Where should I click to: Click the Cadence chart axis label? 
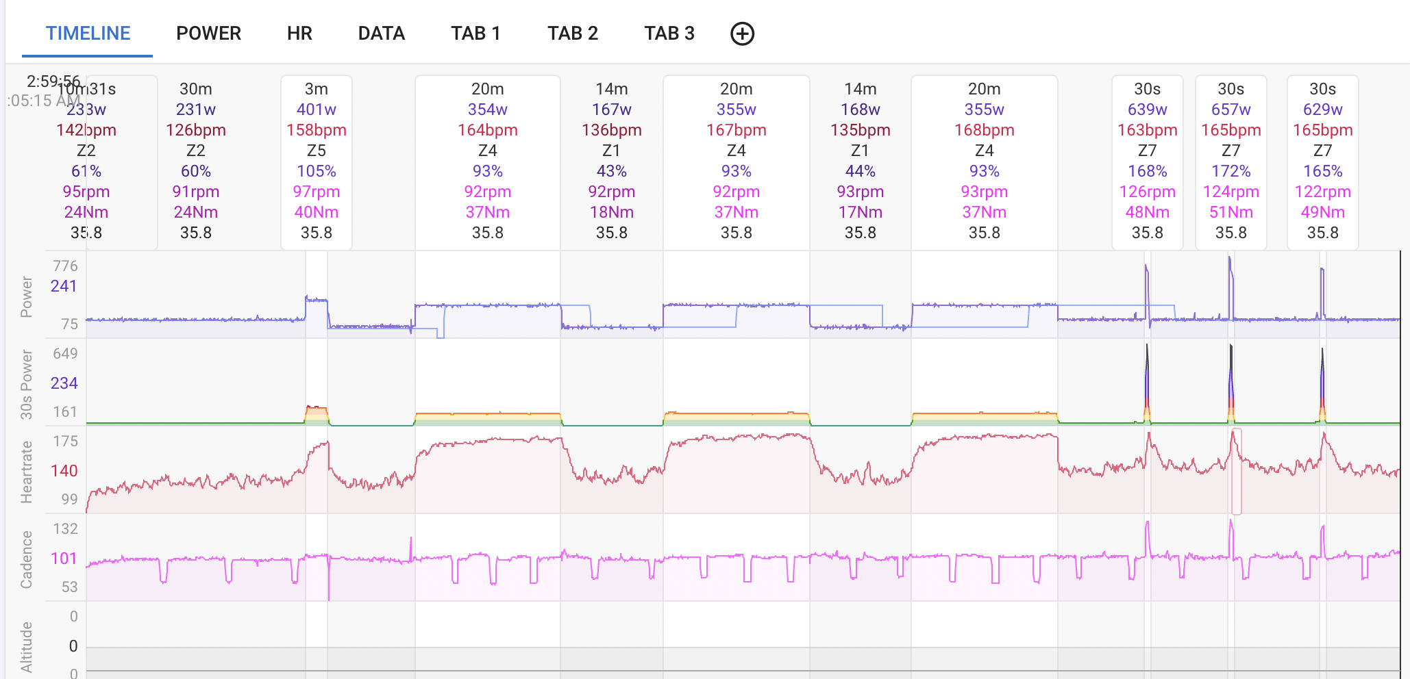click(26, 559)
